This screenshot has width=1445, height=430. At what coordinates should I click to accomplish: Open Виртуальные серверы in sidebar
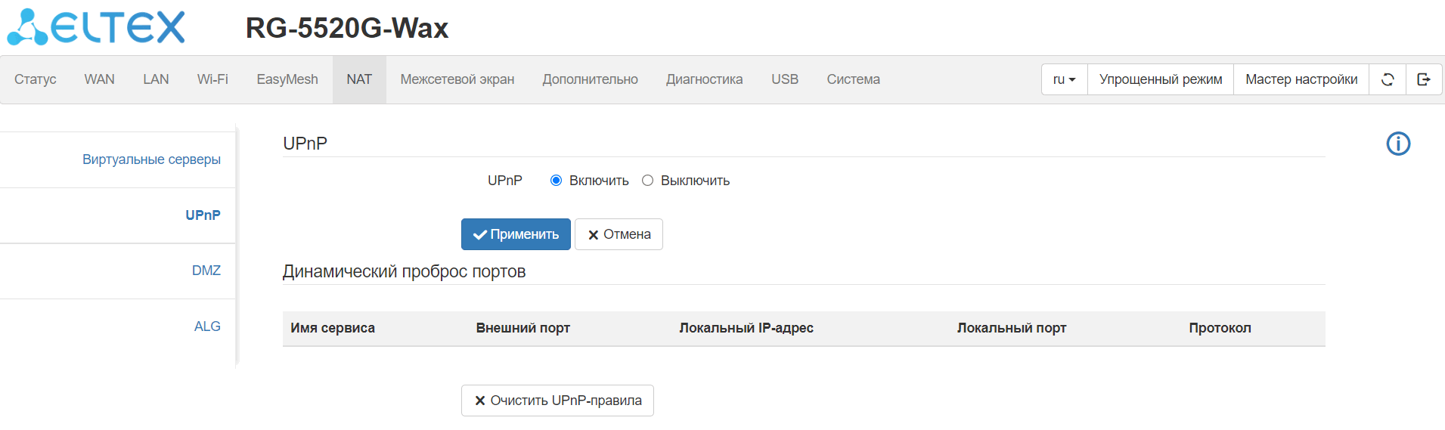point(151,159)
